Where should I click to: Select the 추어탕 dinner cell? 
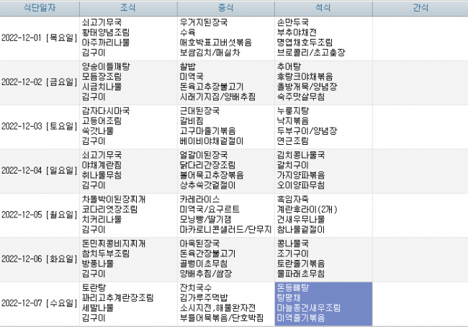pyautogui.click(x=323, y=82)
